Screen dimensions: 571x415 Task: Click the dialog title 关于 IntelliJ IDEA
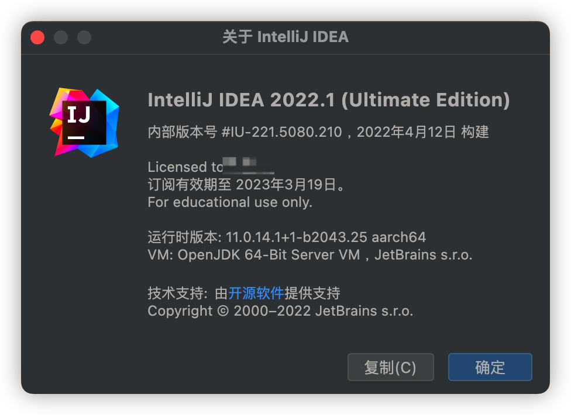(x=286, y=36)
